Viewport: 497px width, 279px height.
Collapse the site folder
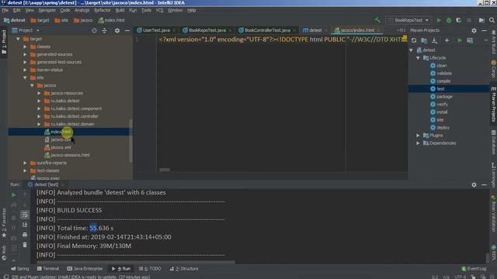[25, 77]
